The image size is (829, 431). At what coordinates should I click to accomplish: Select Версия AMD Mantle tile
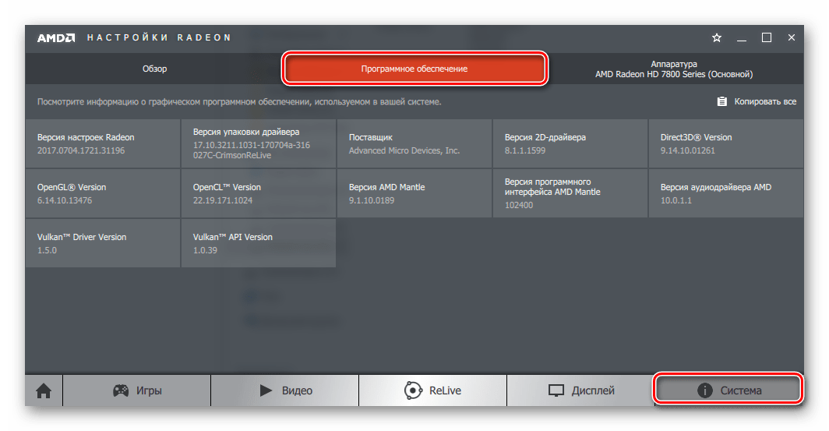[414, 193]
